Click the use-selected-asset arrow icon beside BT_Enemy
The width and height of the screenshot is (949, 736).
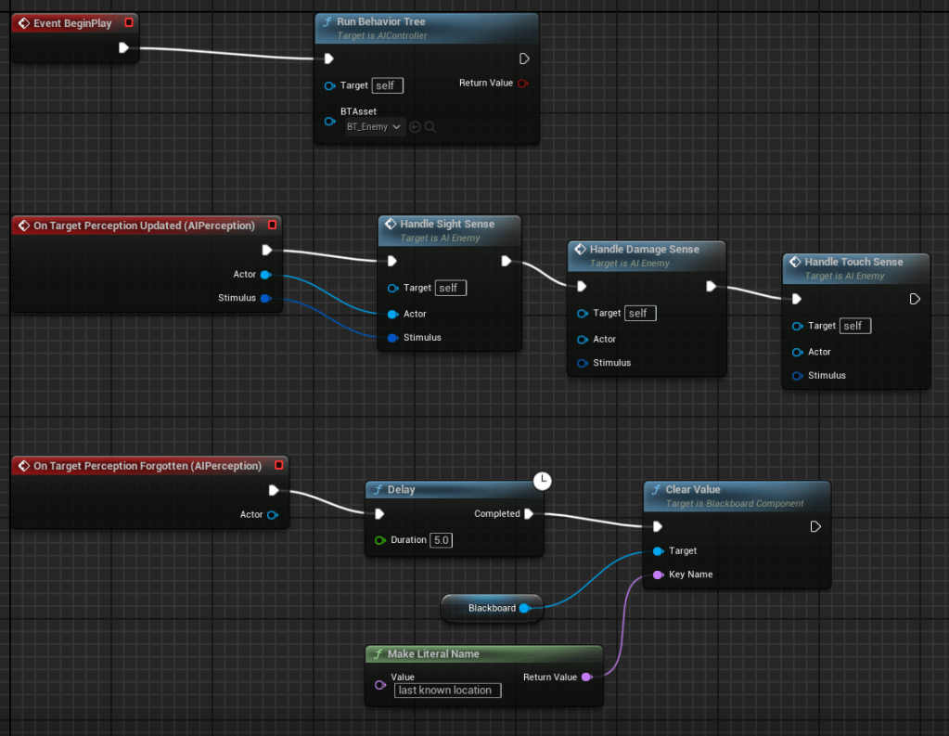point(415,127)
